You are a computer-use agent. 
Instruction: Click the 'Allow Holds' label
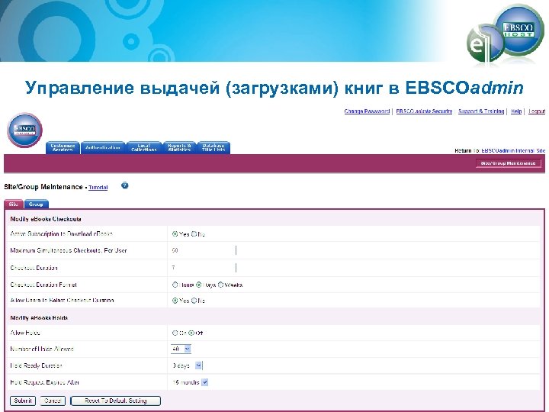coord(25,333)
